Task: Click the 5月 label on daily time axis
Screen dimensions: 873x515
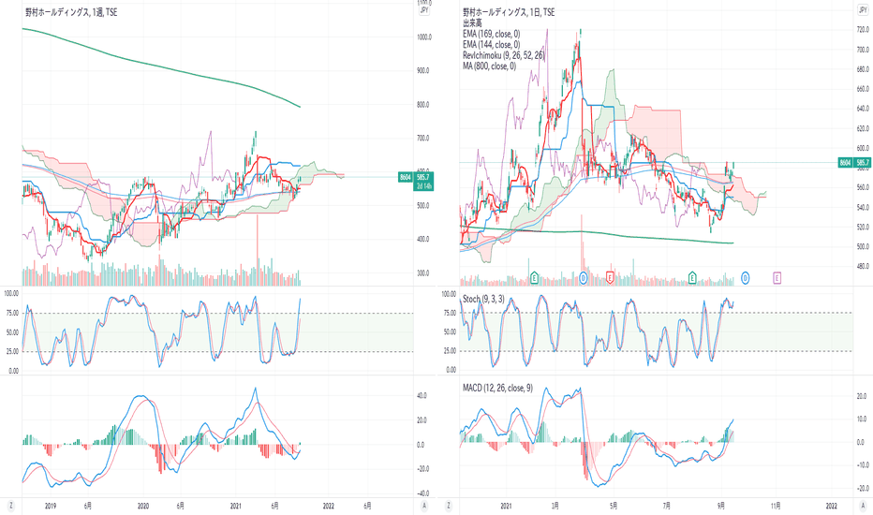Action: click(x=614, y=506)
